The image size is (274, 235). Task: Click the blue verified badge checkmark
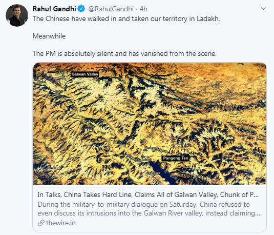coord(81,9)
